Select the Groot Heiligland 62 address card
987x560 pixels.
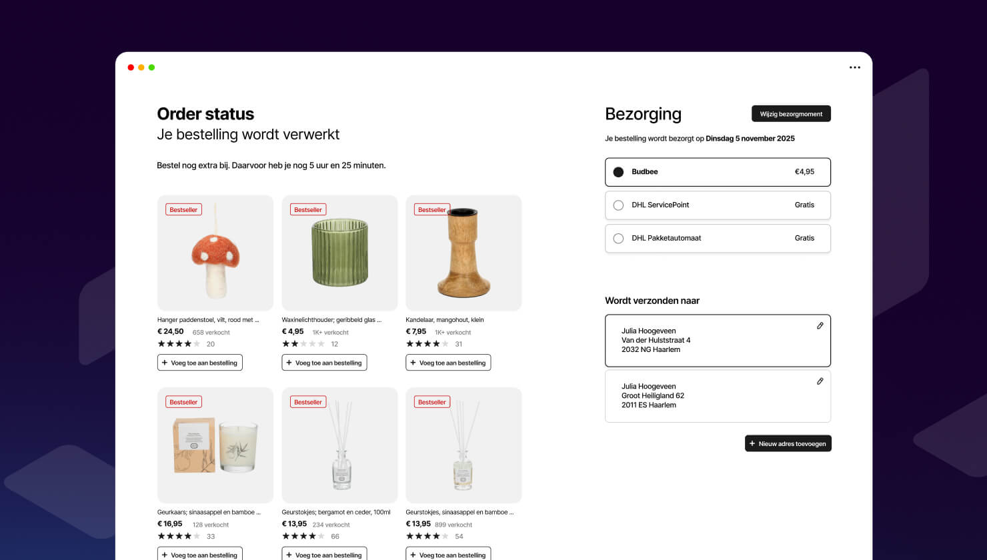[718, 396]
